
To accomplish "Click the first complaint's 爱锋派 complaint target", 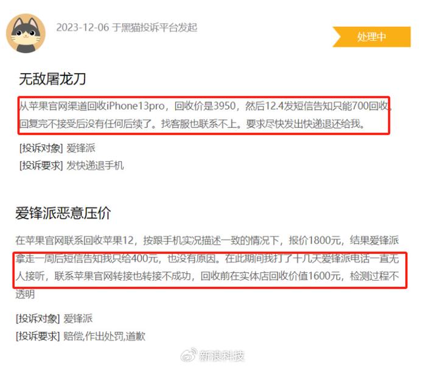I will coord(81,148).
